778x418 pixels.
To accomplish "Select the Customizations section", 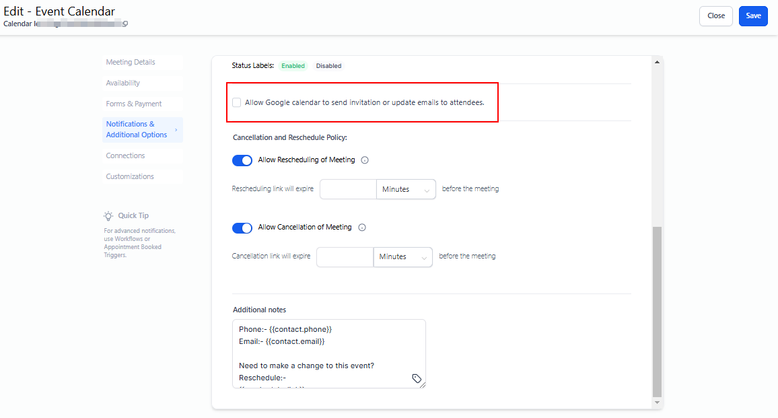I will point(130,176).
